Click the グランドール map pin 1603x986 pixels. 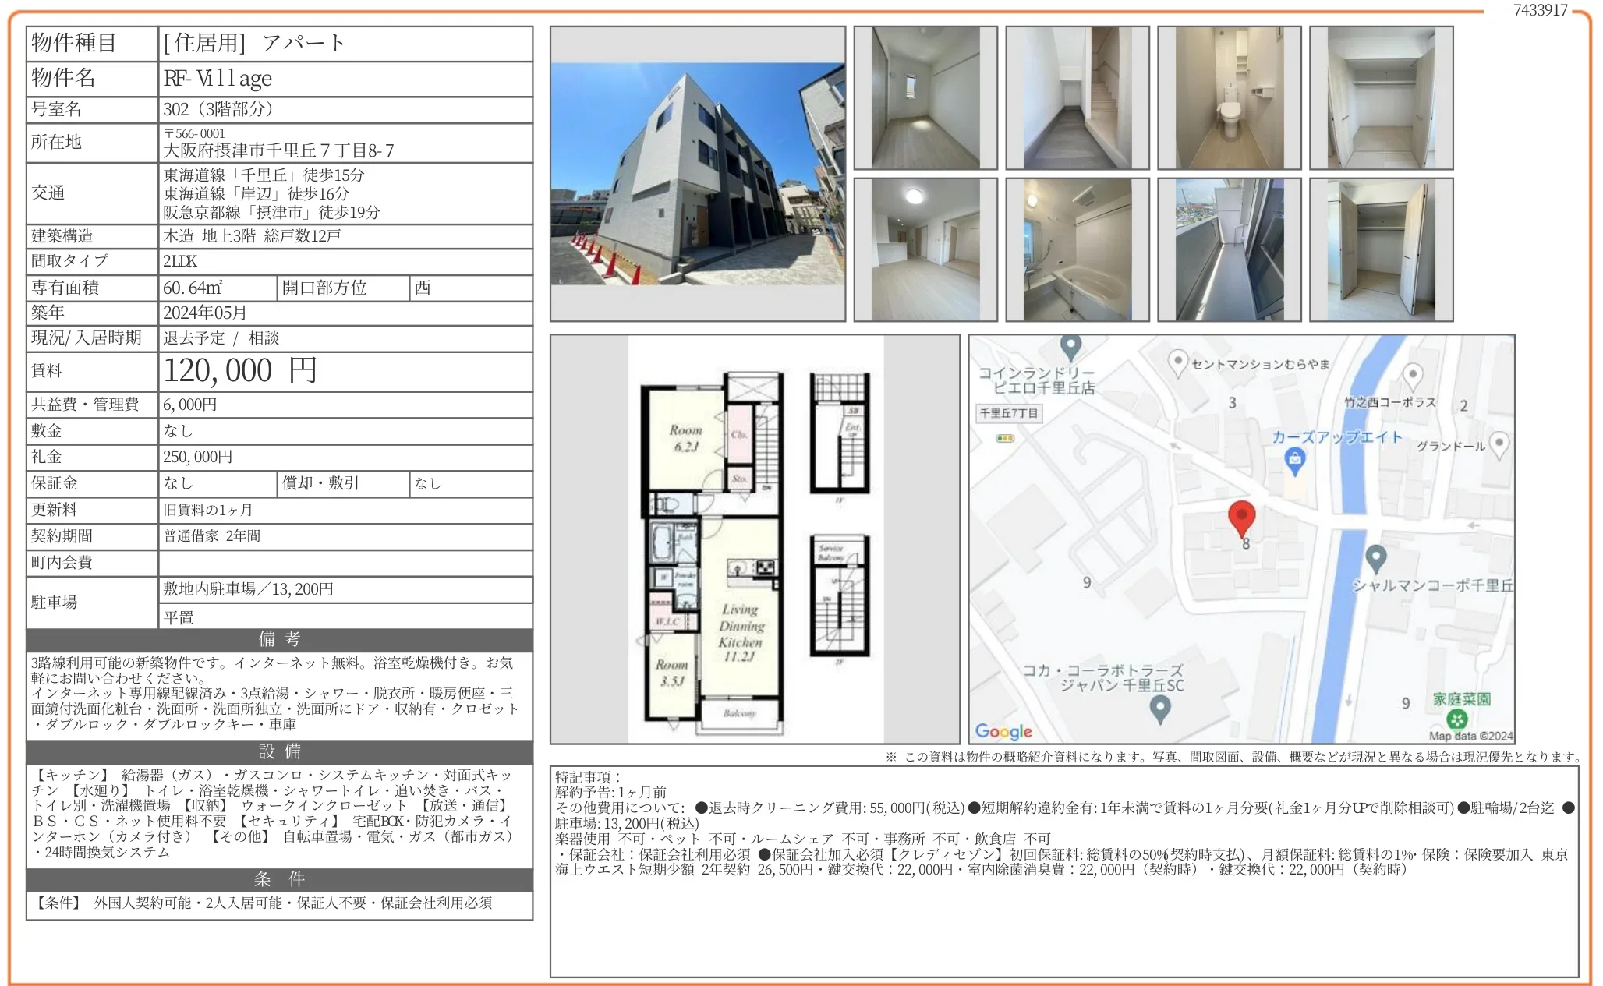[x=1499, y=444]
